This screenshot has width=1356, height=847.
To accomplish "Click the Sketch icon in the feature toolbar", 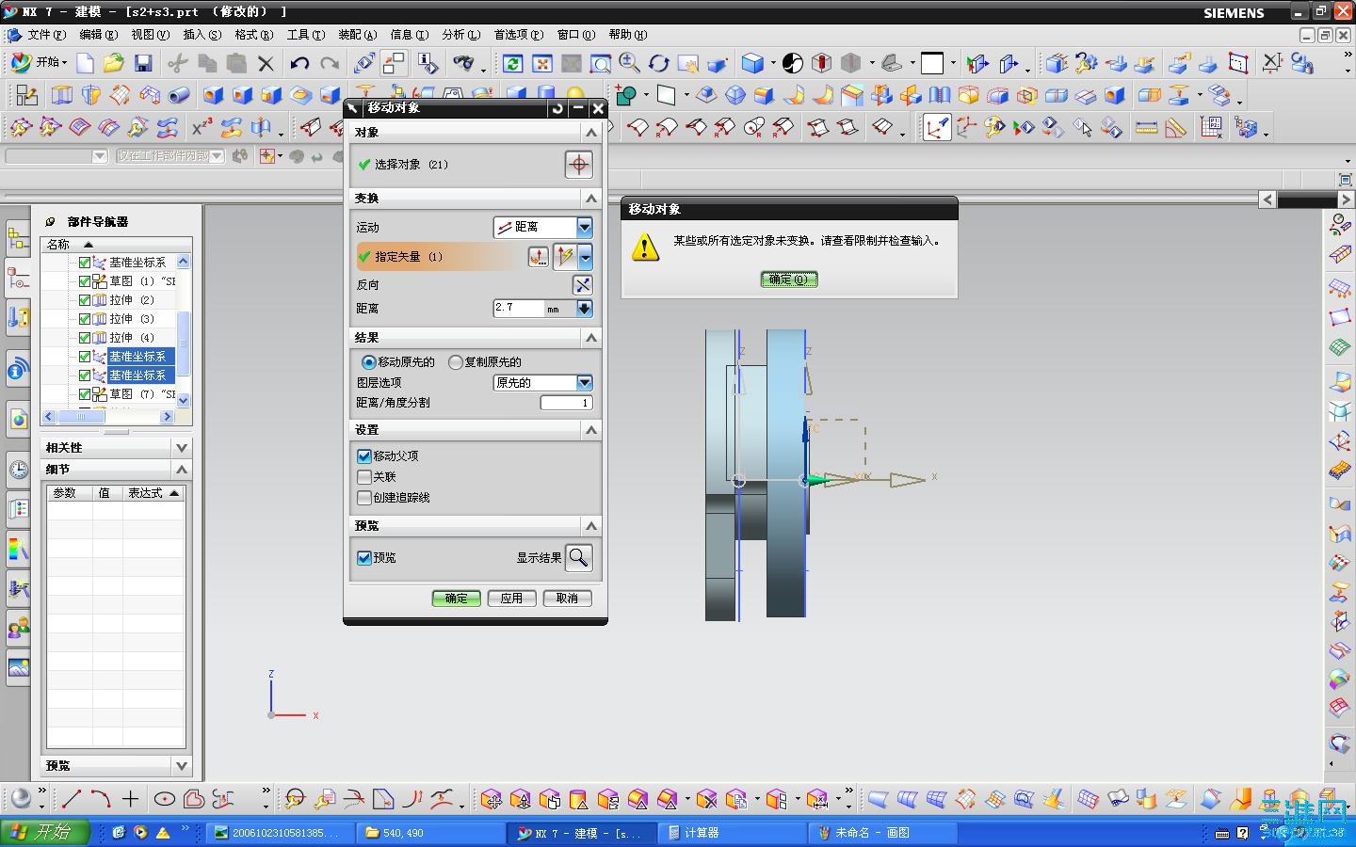I will click(x=27, y=95).
